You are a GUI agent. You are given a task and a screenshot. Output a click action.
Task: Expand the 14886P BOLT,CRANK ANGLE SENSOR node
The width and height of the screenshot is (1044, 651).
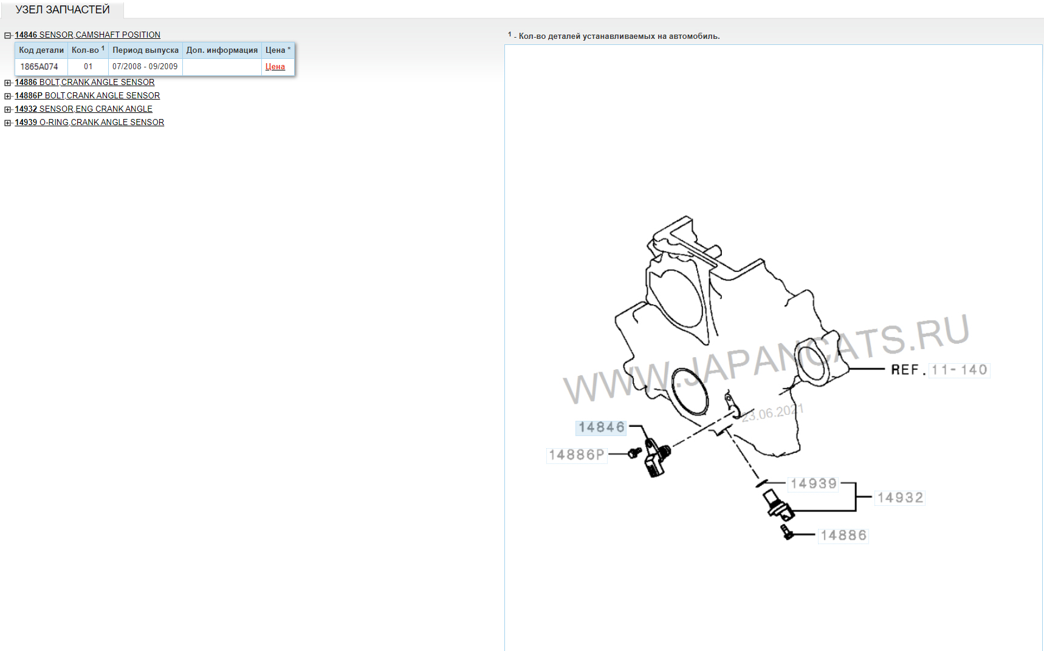8,96
